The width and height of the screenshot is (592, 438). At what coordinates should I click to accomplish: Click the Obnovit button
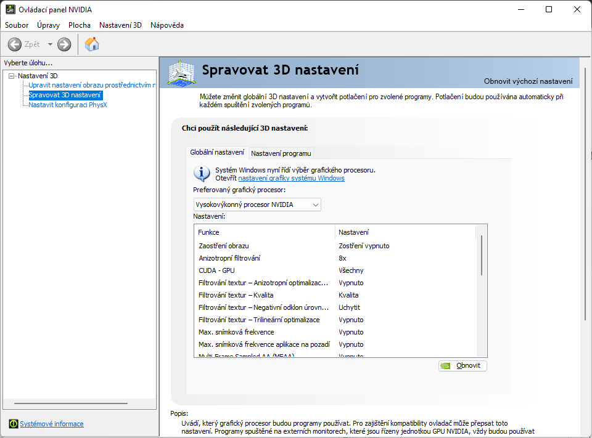coord(462,365)
